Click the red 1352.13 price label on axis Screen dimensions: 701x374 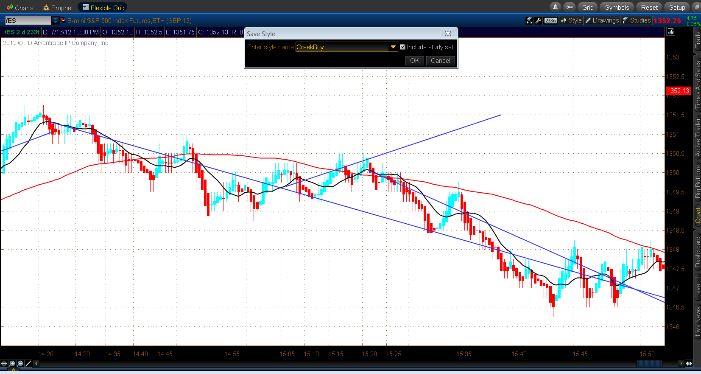(678, 91)
